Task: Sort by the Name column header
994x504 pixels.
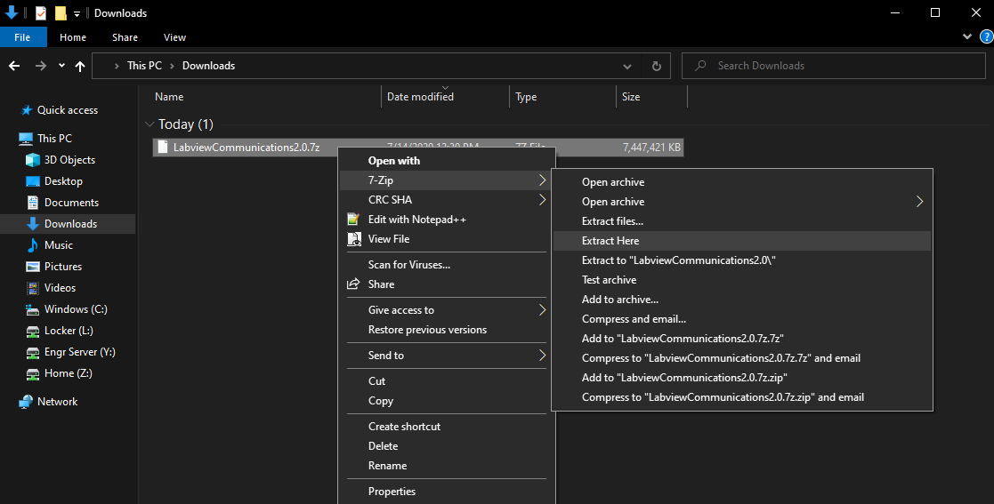Action: [169, 97]
